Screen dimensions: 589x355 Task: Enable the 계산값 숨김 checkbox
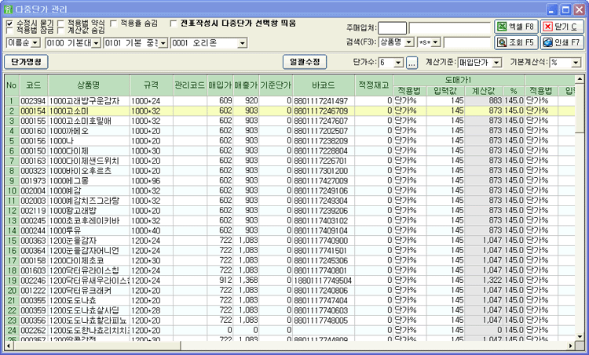(x=60, y=30)
